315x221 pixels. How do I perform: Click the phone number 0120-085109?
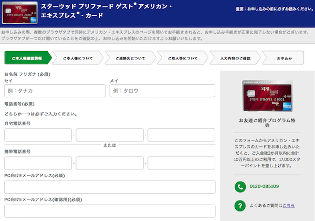point(264,186)
